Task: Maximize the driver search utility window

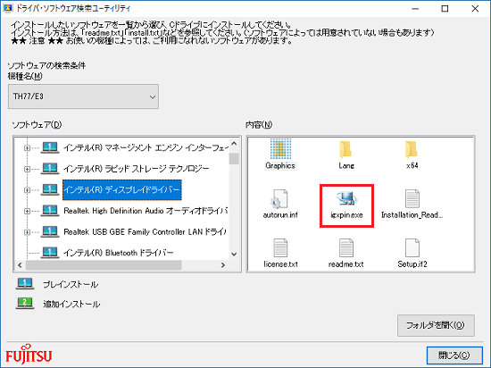Action: coord(445,9)
